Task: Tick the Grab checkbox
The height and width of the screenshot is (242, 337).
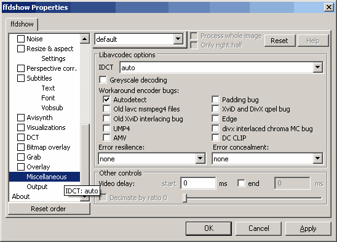Action: click(x=21, y=157)
